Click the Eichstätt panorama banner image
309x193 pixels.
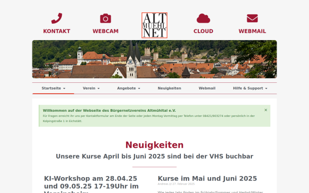coord(154,59)
